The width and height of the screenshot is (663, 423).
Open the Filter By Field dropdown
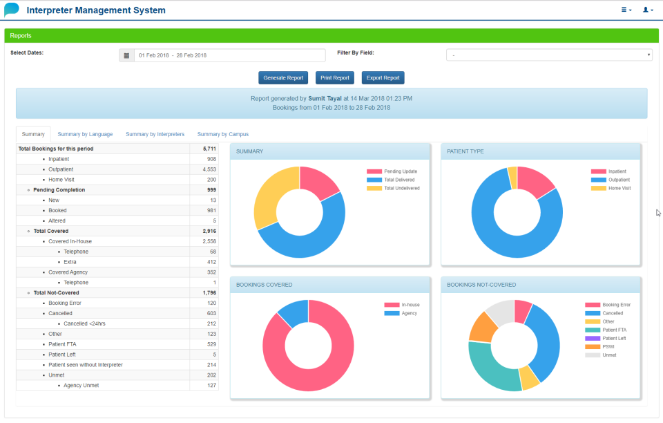548,54
